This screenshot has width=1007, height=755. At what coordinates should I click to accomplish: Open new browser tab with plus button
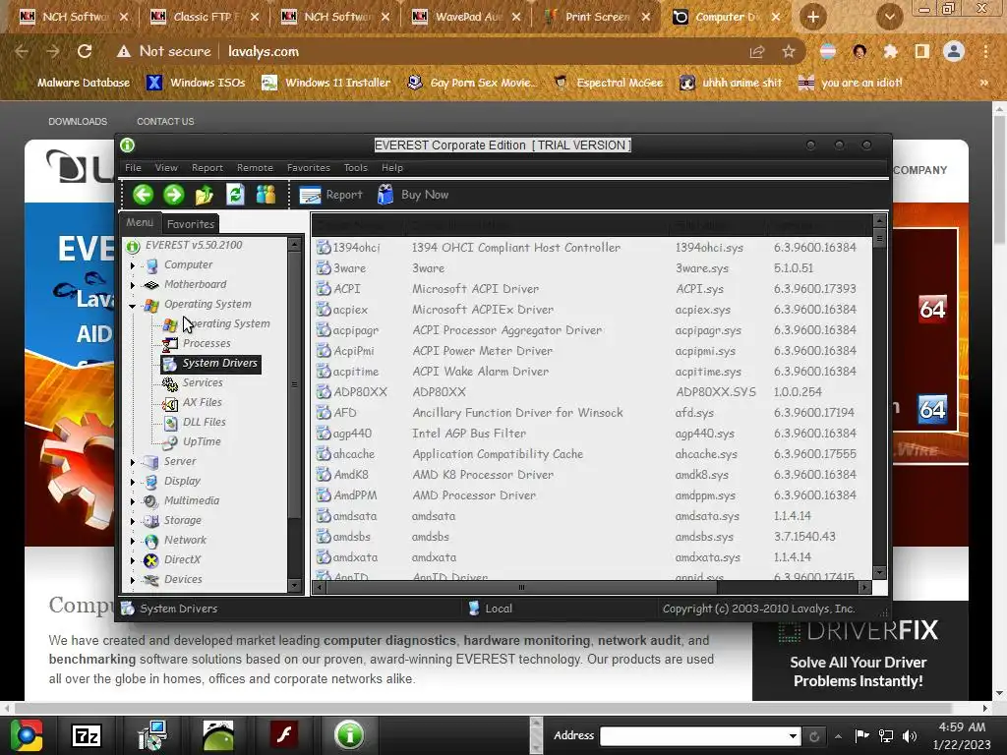(812, 17)
